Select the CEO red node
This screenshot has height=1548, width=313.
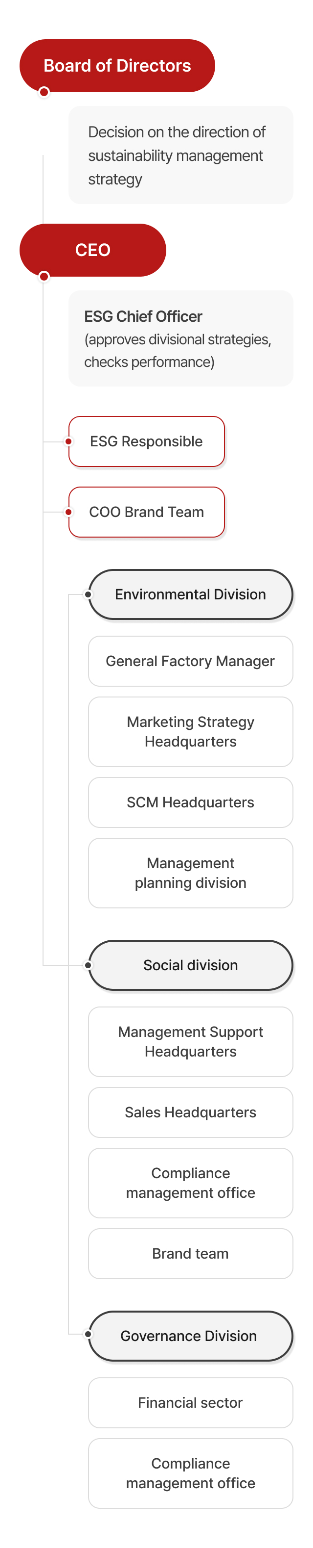click(93, 250)
